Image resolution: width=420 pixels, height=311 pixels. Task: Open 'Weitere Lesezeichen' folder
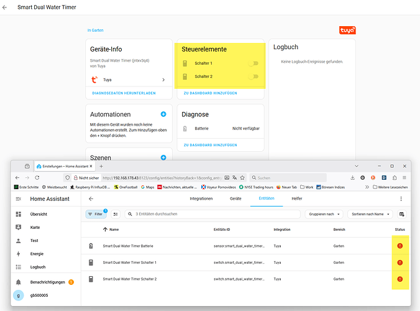click(390, 187)
